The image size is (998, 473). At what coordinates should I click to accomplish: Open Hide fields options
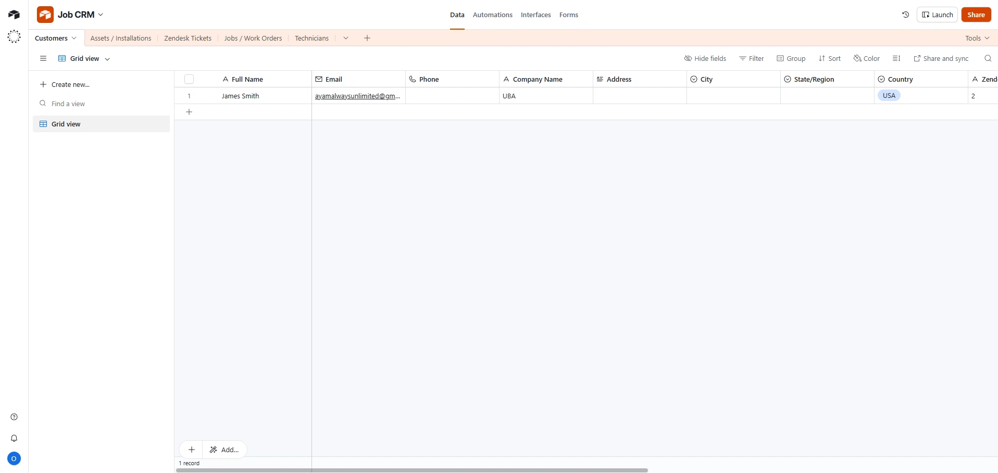pyautogui.click(x=705, y=58)
